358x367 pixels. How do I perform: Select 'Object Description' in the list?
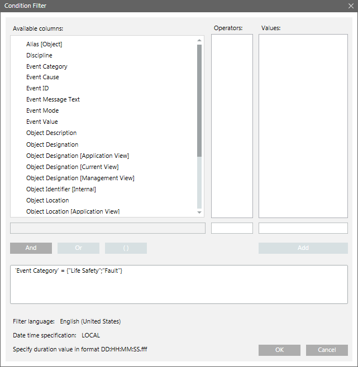tap(51, 133)
